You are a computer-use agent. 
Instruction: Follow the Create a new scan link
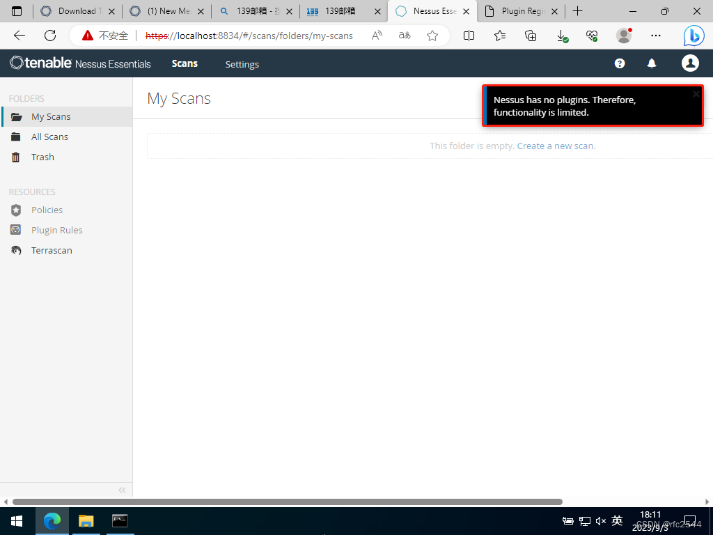tap(556, 146)
